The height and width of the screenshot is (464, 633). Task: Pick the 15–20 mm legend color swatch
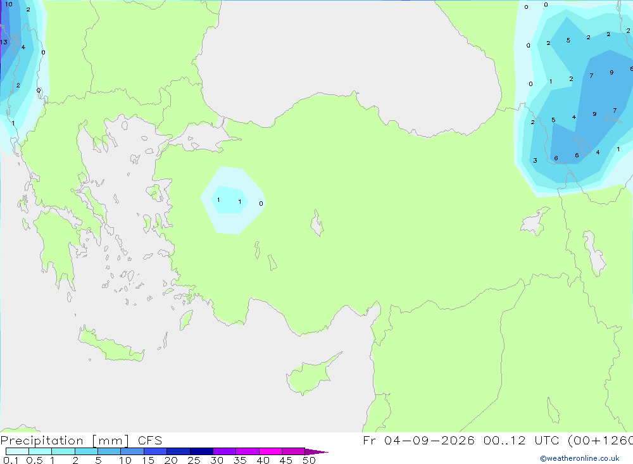(155, 451)
